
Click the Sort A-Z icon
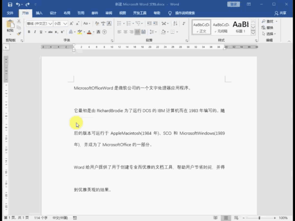click(175, 23)
